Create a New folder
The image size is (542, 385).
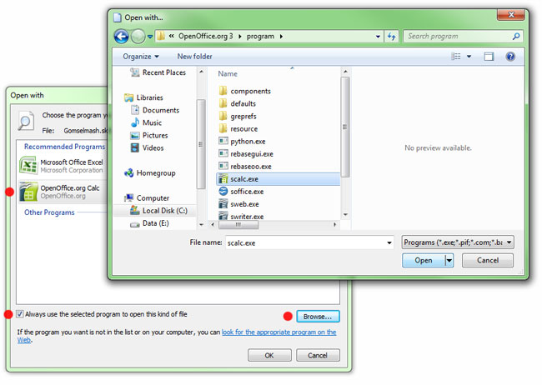pyautogui.click(x=194, y=57)
